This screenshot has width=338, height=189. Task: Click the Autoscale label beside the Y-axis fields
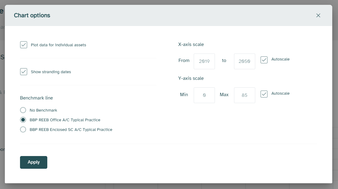(280, 93)
